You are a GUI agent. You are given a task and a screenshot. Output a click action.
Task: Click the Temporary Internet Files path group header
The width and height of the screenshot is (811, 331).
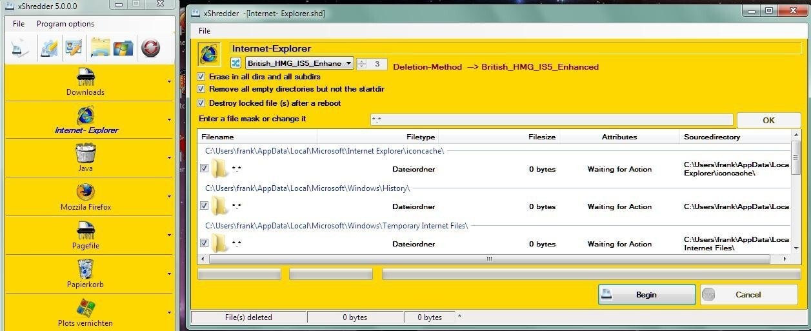tap(336, 226)
